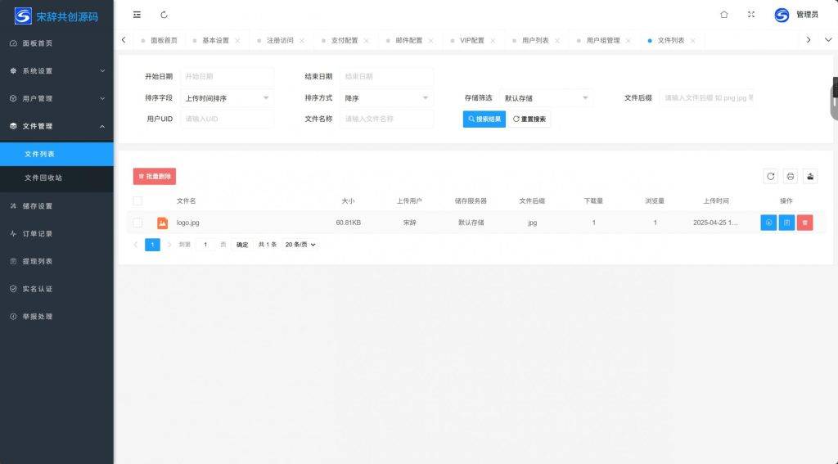
Task: Close the 邮件配置 tab
Action: tap(430, 41)
